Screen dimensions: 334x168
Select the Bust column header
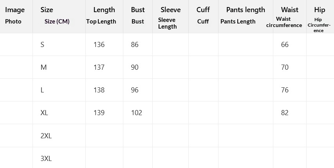(x=137, y=15)
